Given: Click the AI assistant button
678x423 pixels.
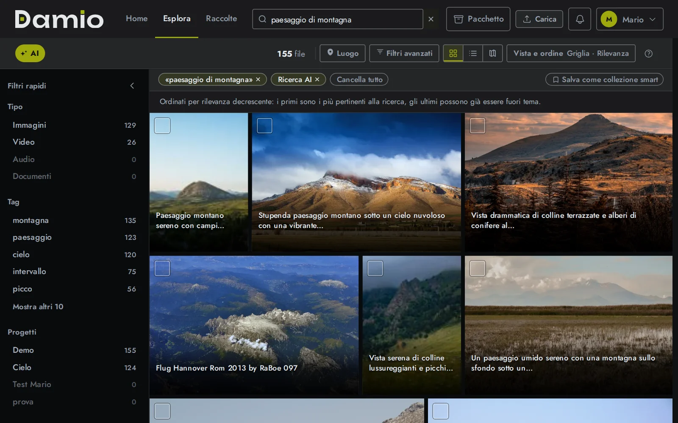Looking at the screenshot, I should [30, 53].
